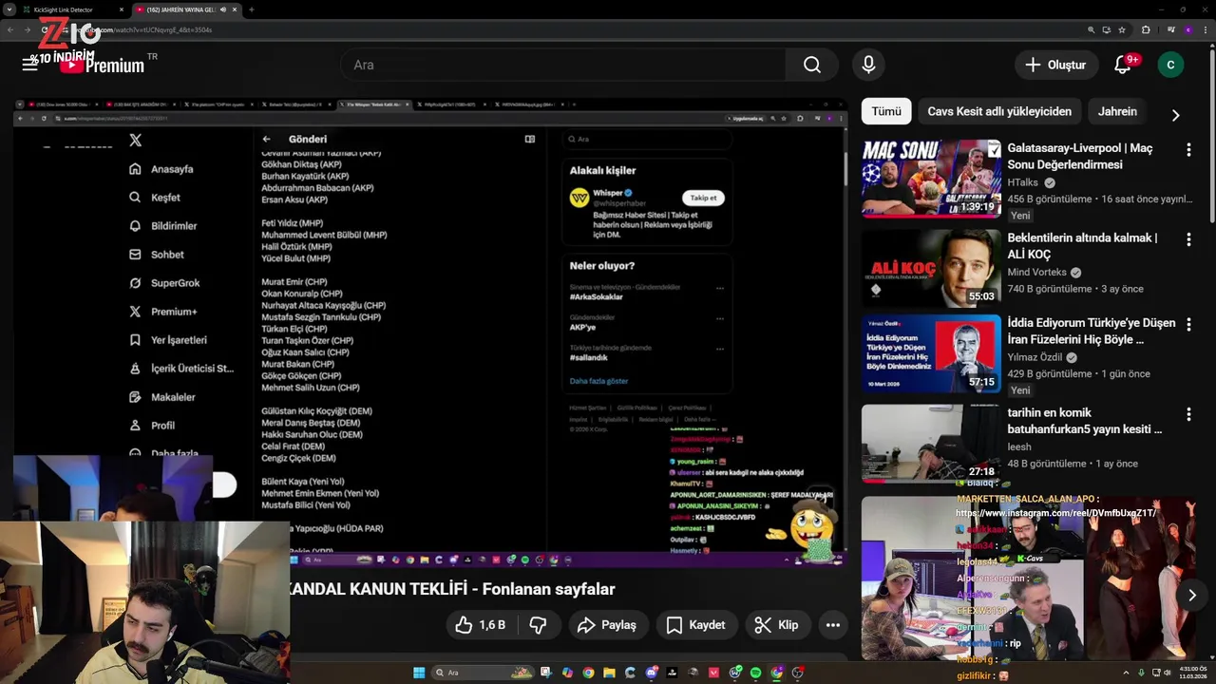Open Spotify from the taskbar

756,673
